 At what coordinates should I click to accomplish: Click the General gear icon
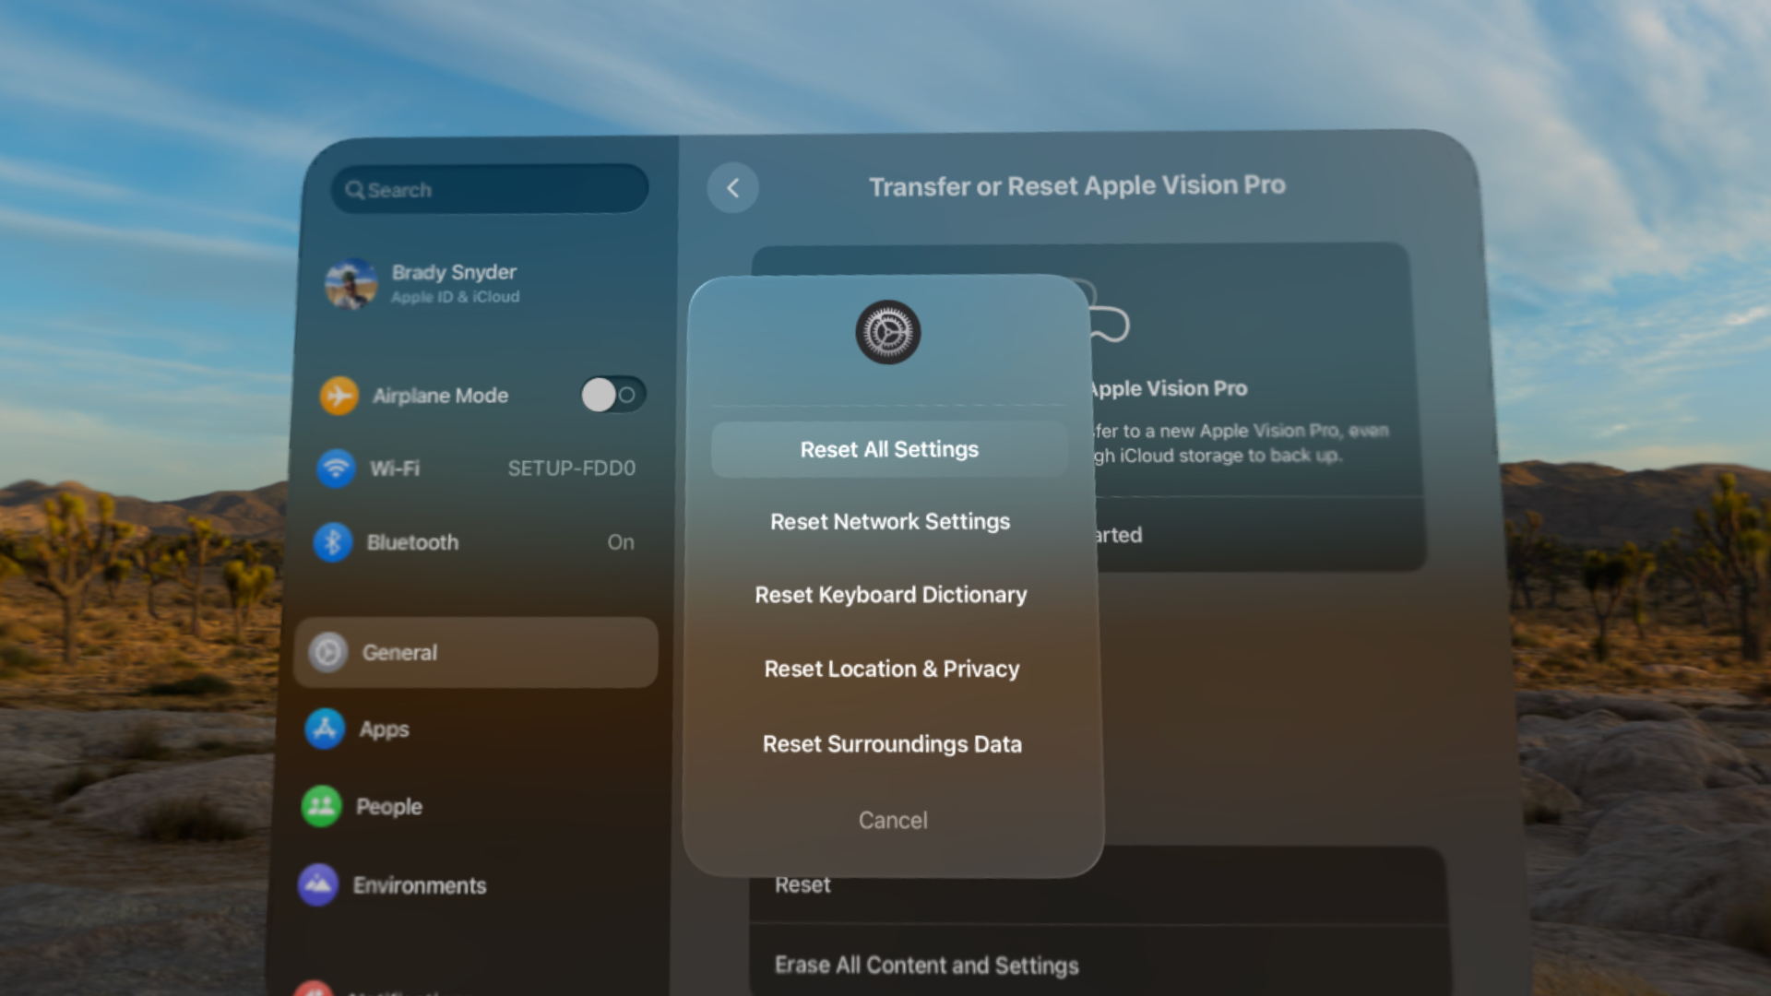(327, 653)
